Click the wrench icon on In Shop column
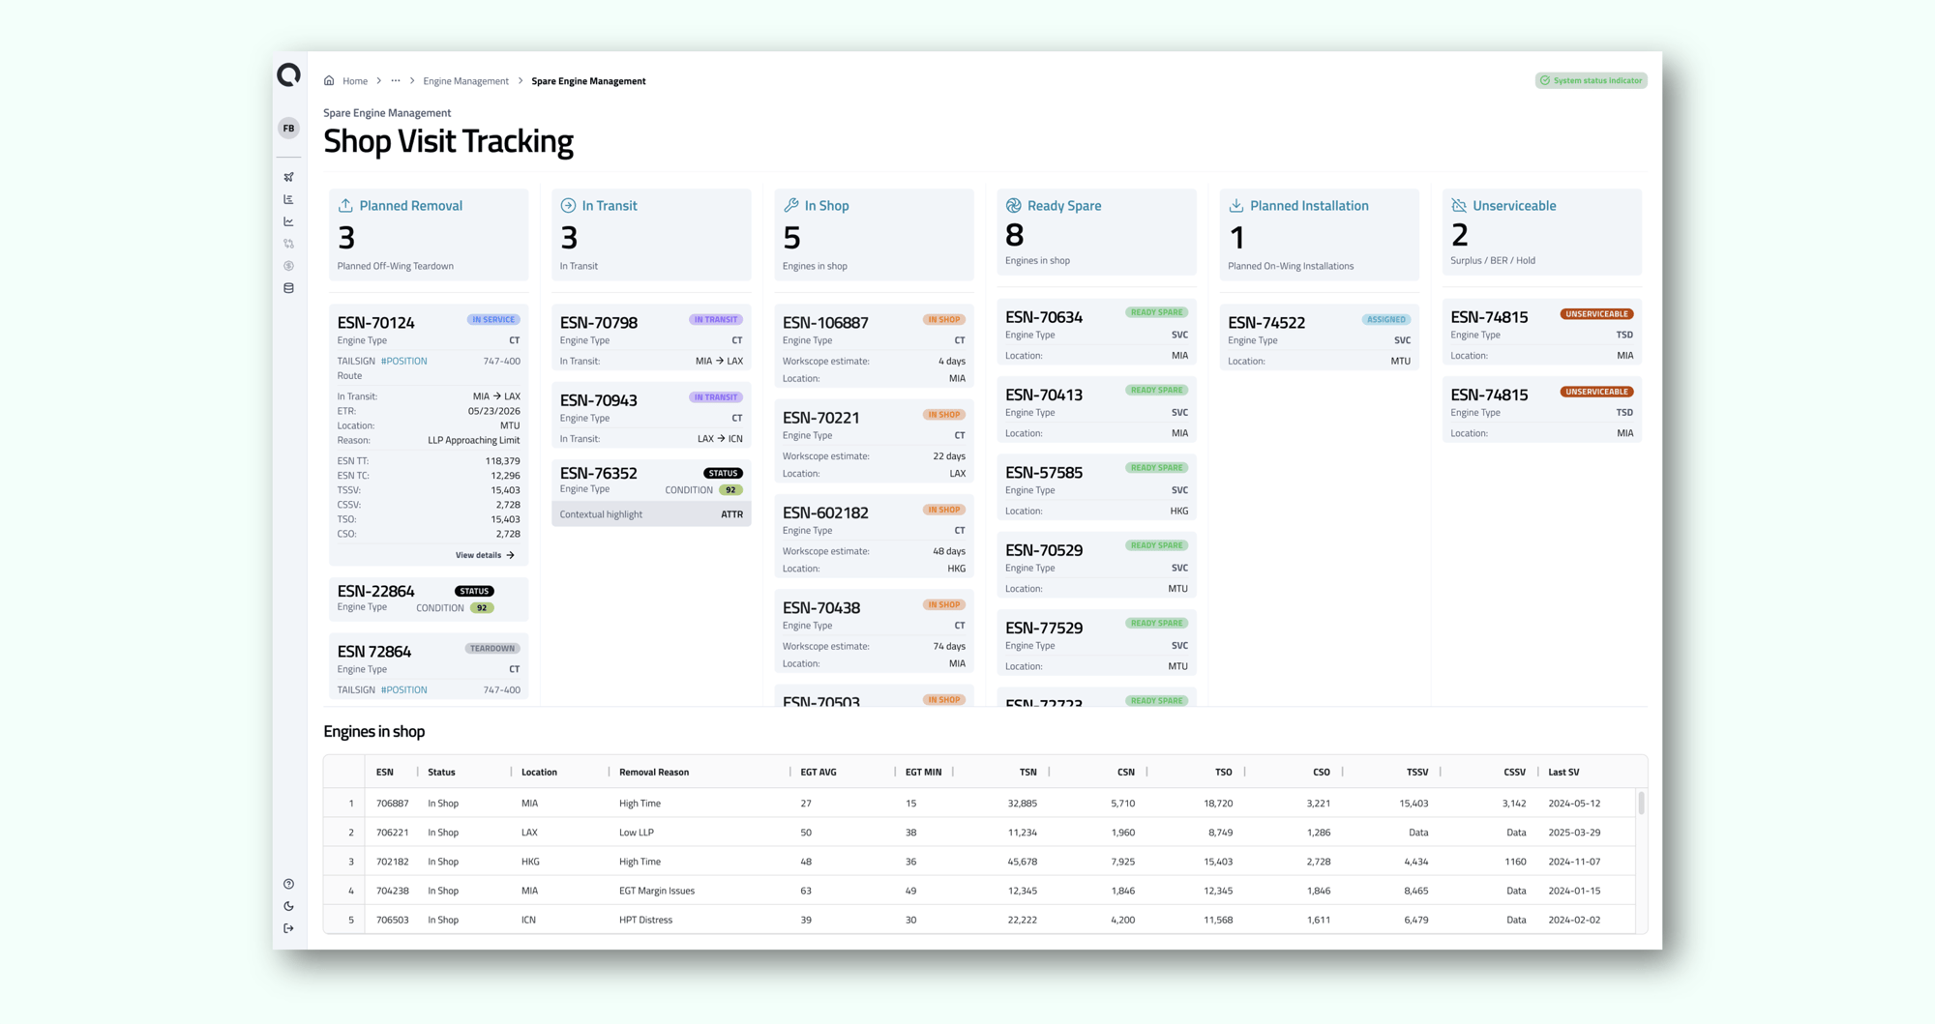 point(789,204)
